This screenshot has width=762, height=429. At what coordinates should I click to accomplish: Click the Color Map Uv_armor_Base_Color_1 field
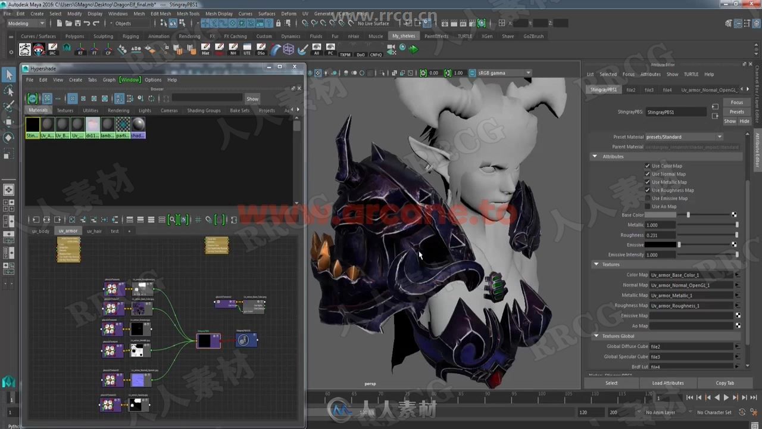coord(692,275)
